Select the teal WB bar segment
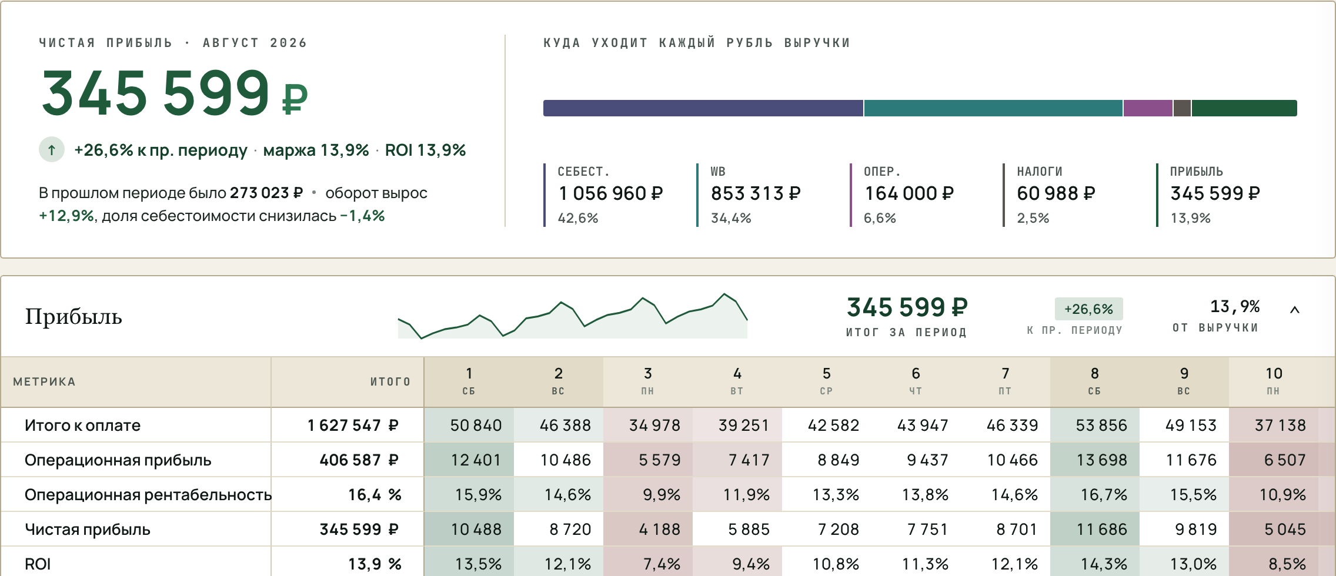The height and width of the screenshot is (576, 1336). (993, 108)
